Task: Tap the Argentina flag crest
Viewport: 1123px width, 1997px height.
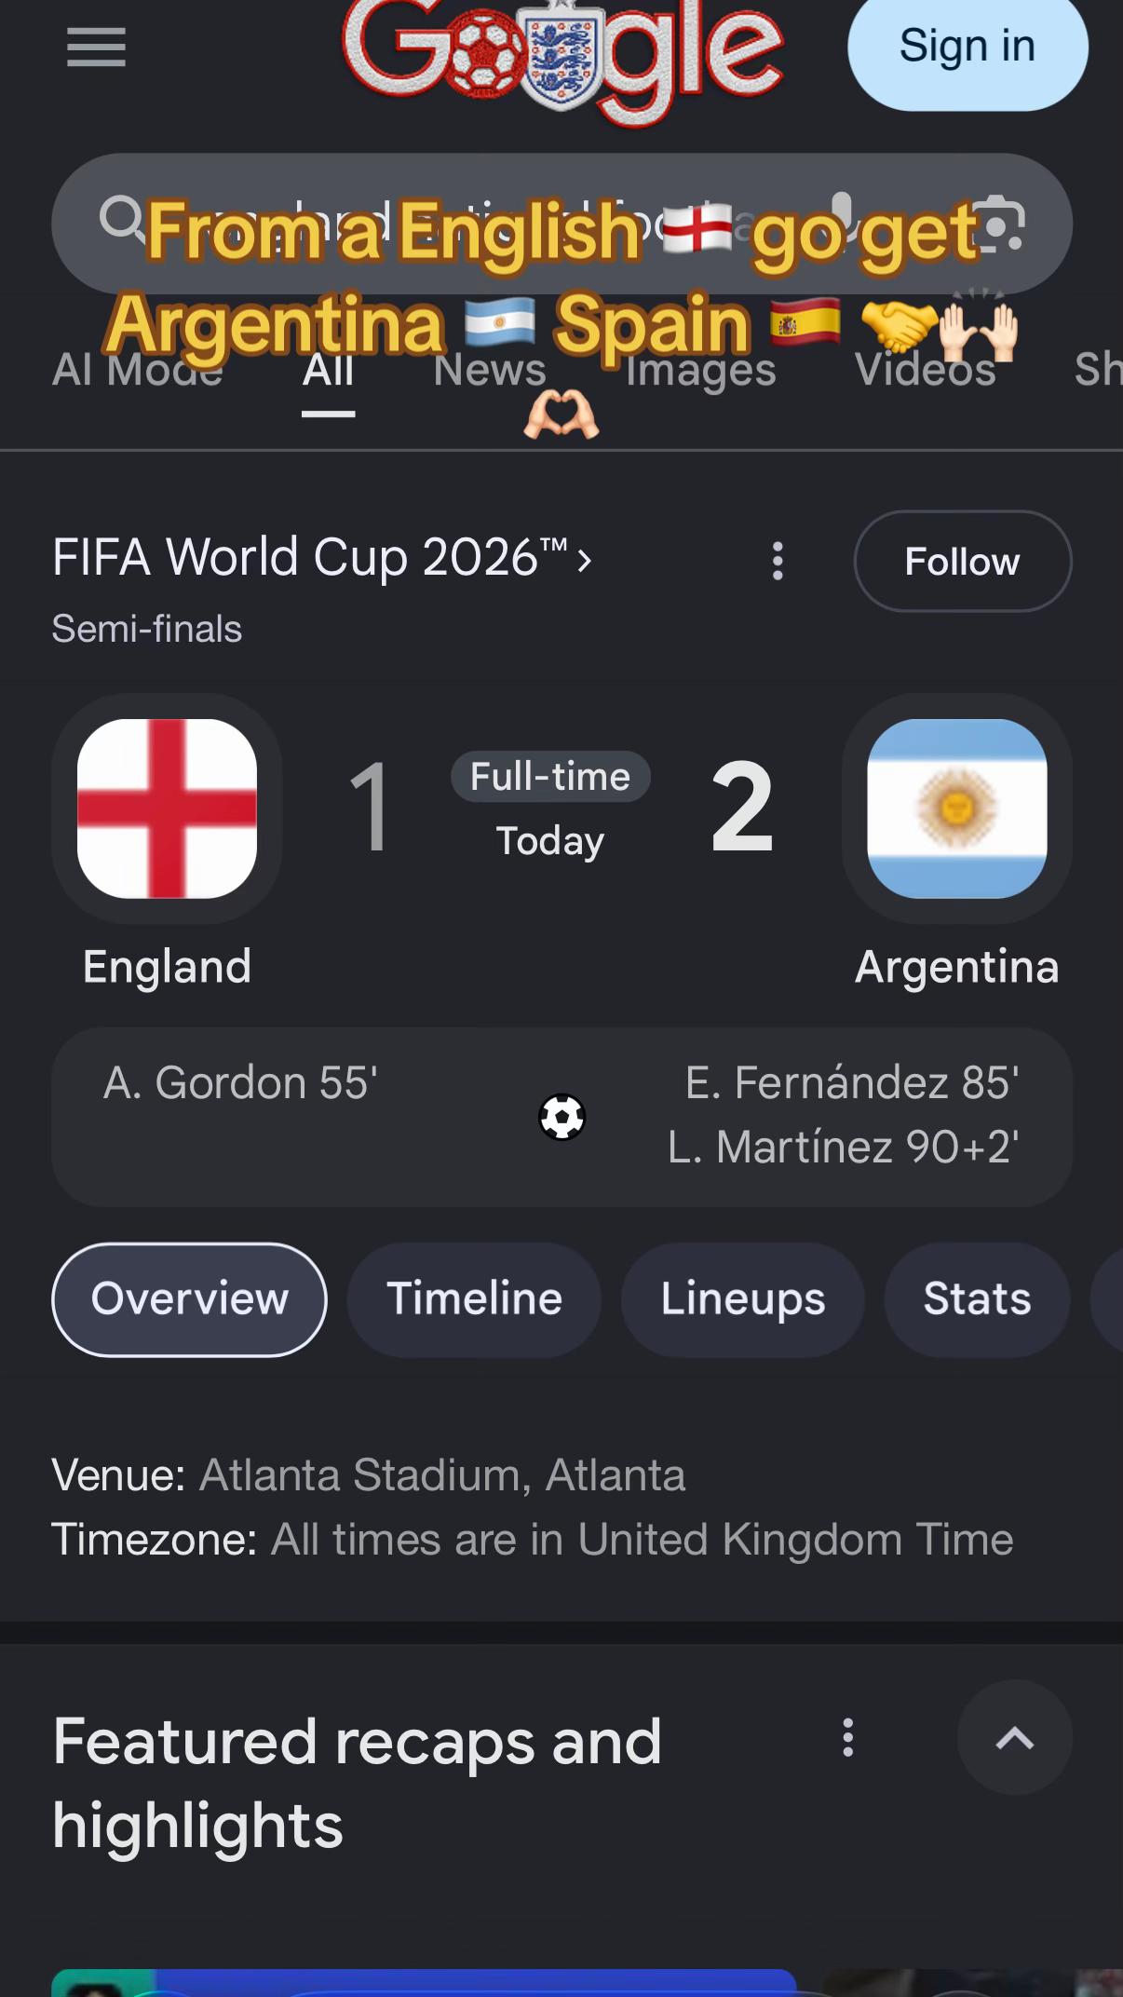Action: point(957,808)
